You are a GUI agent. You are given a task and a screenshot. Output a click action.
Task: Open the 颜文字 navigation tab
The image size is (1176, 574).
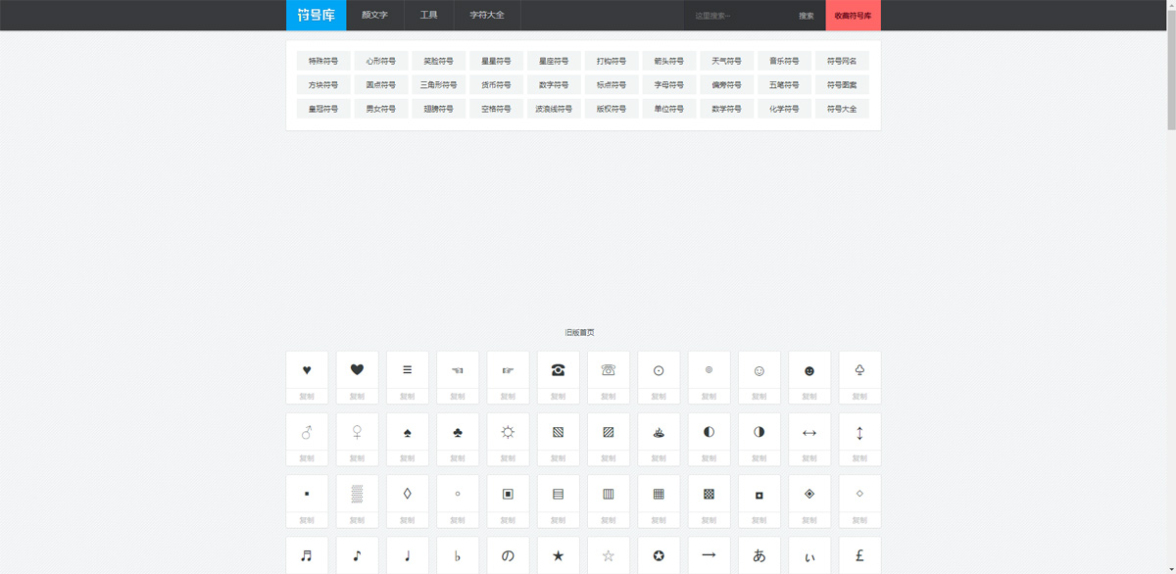tap(374, 16)
